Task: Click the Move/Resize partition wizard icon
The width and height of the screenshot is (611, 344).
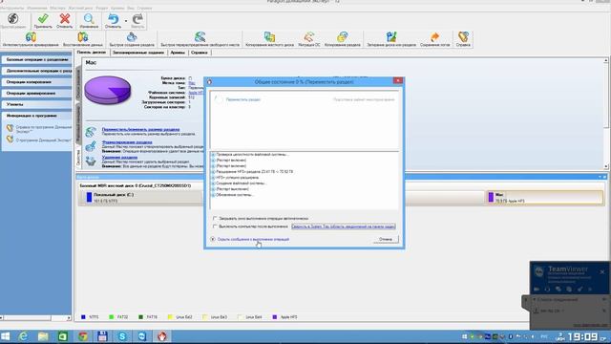Action: (91, 132)
